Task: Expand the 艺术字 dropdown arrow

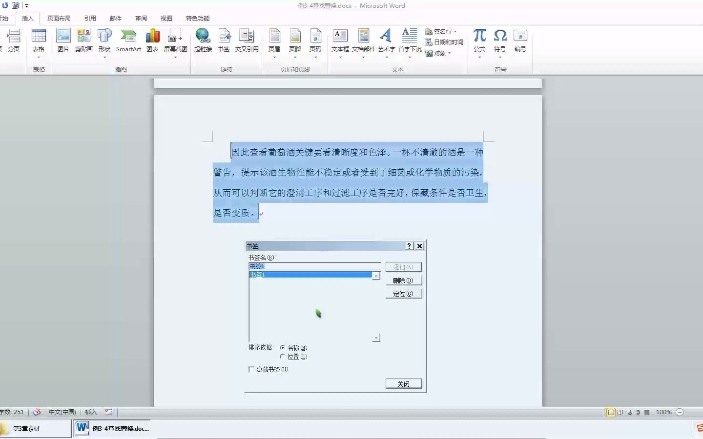Action: [386, 58]
